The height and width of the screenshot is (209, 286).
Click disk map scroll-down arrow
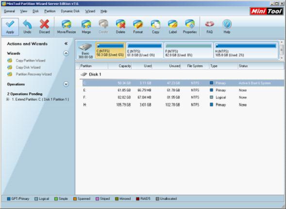coord(282,58)
